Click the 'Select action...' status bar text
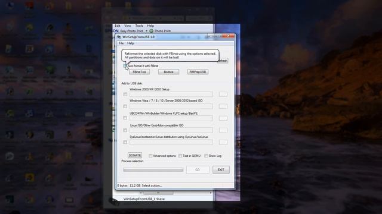The image size is (382, 214). 152,185
